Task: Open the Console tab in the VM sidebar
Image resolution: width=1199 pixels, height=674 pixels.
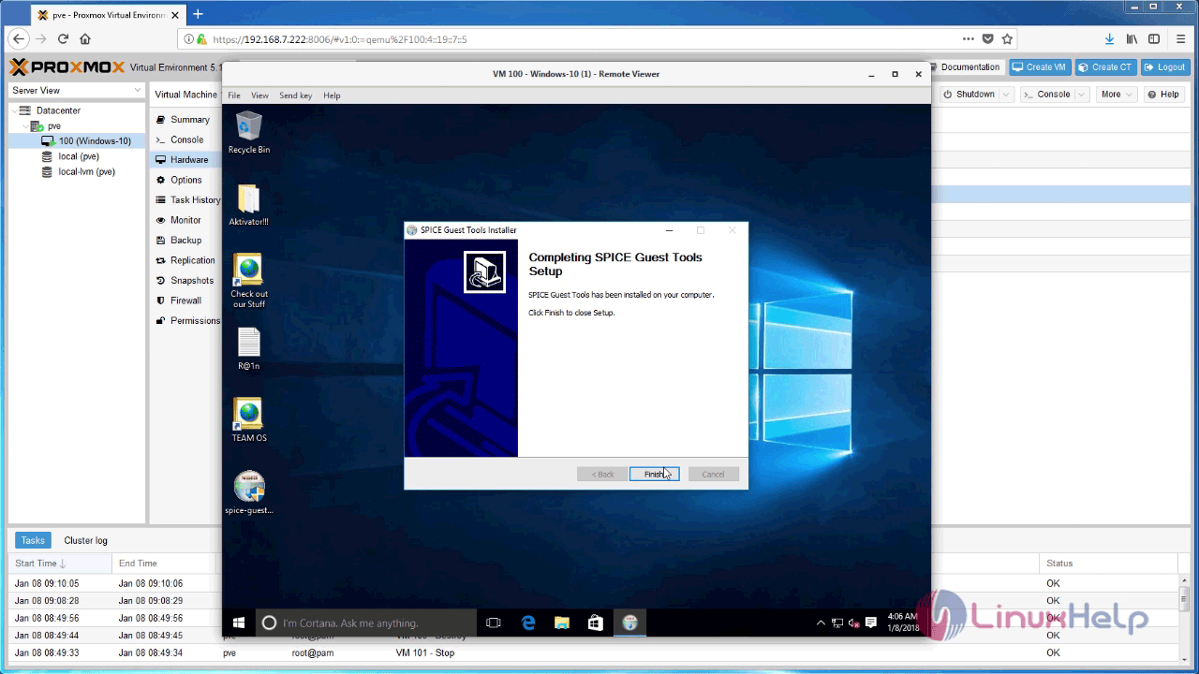Action: [185, 139]
